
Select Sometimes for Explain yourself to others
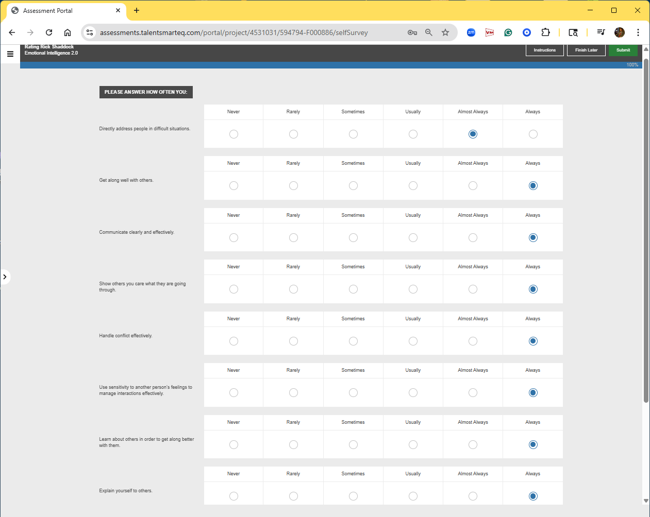353,496
